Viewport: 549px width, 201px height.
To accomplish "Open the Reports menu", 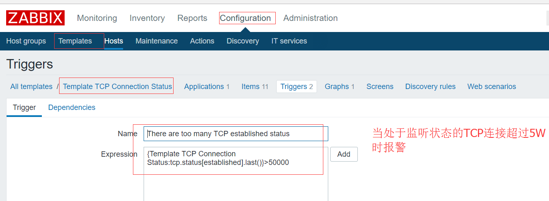I will pos(192,18).
